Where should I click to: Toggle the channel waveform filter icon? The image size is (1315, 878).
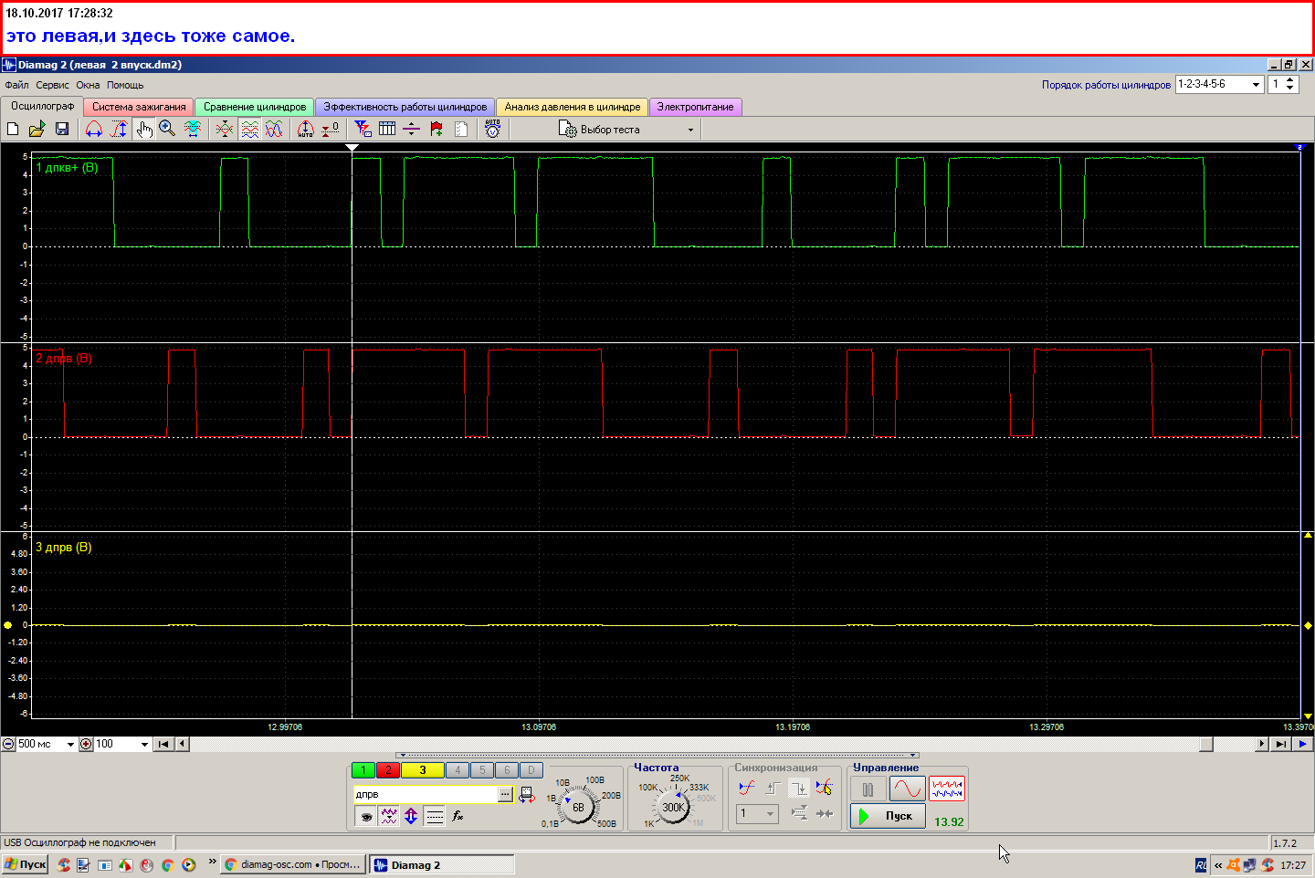[389, 816]
